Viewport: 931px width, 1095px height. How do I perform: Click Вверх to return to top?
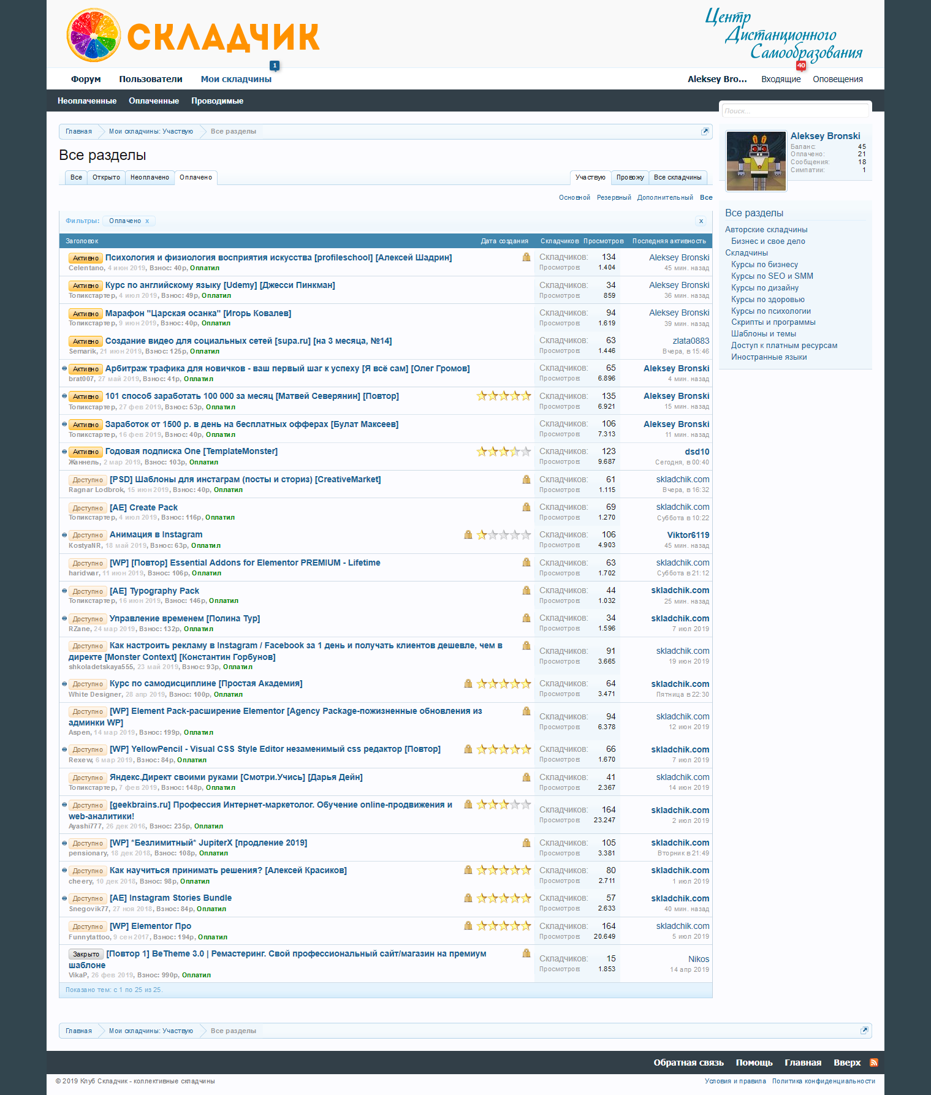(847, 1063)
